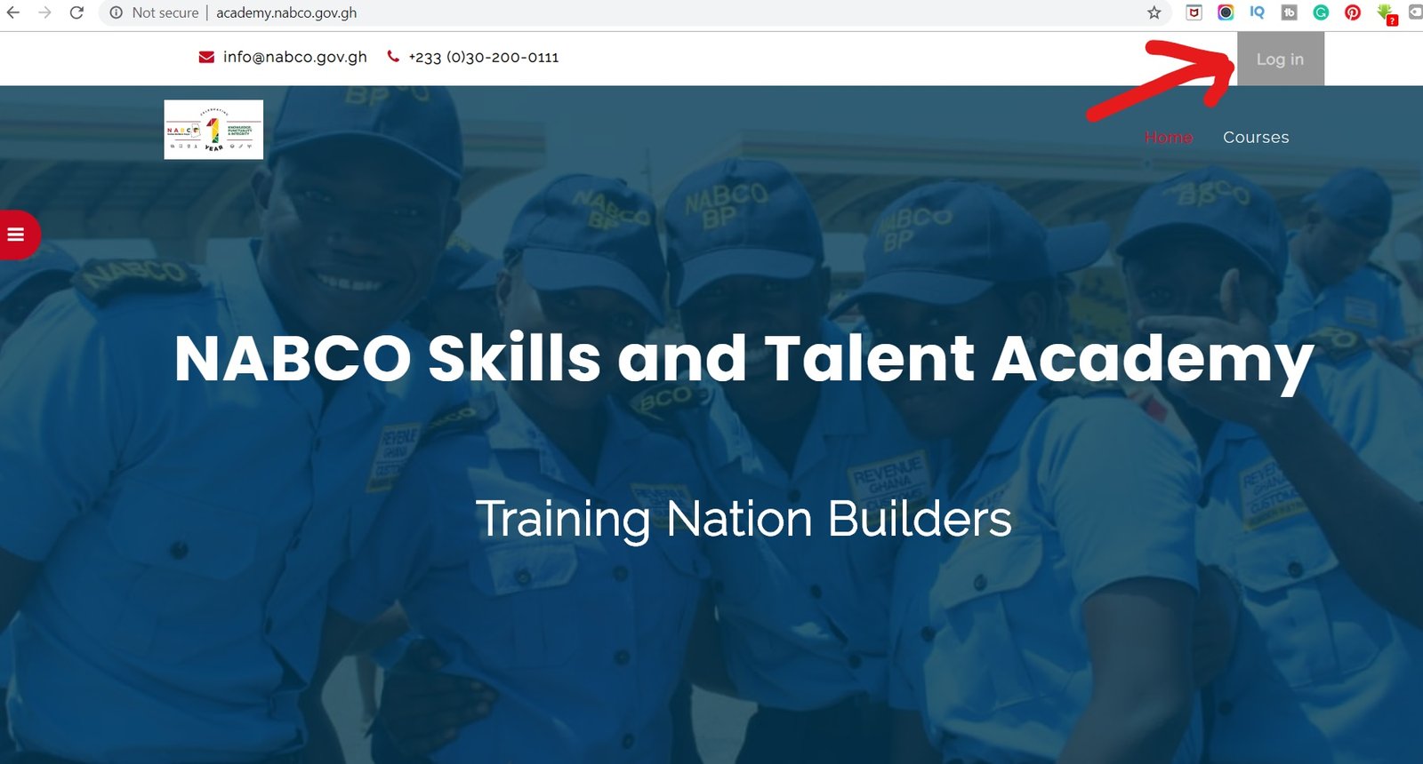Open the red hamburger side menu
Screen dimensions: 1423x764
pyautogui.click(x=16, y=235)
